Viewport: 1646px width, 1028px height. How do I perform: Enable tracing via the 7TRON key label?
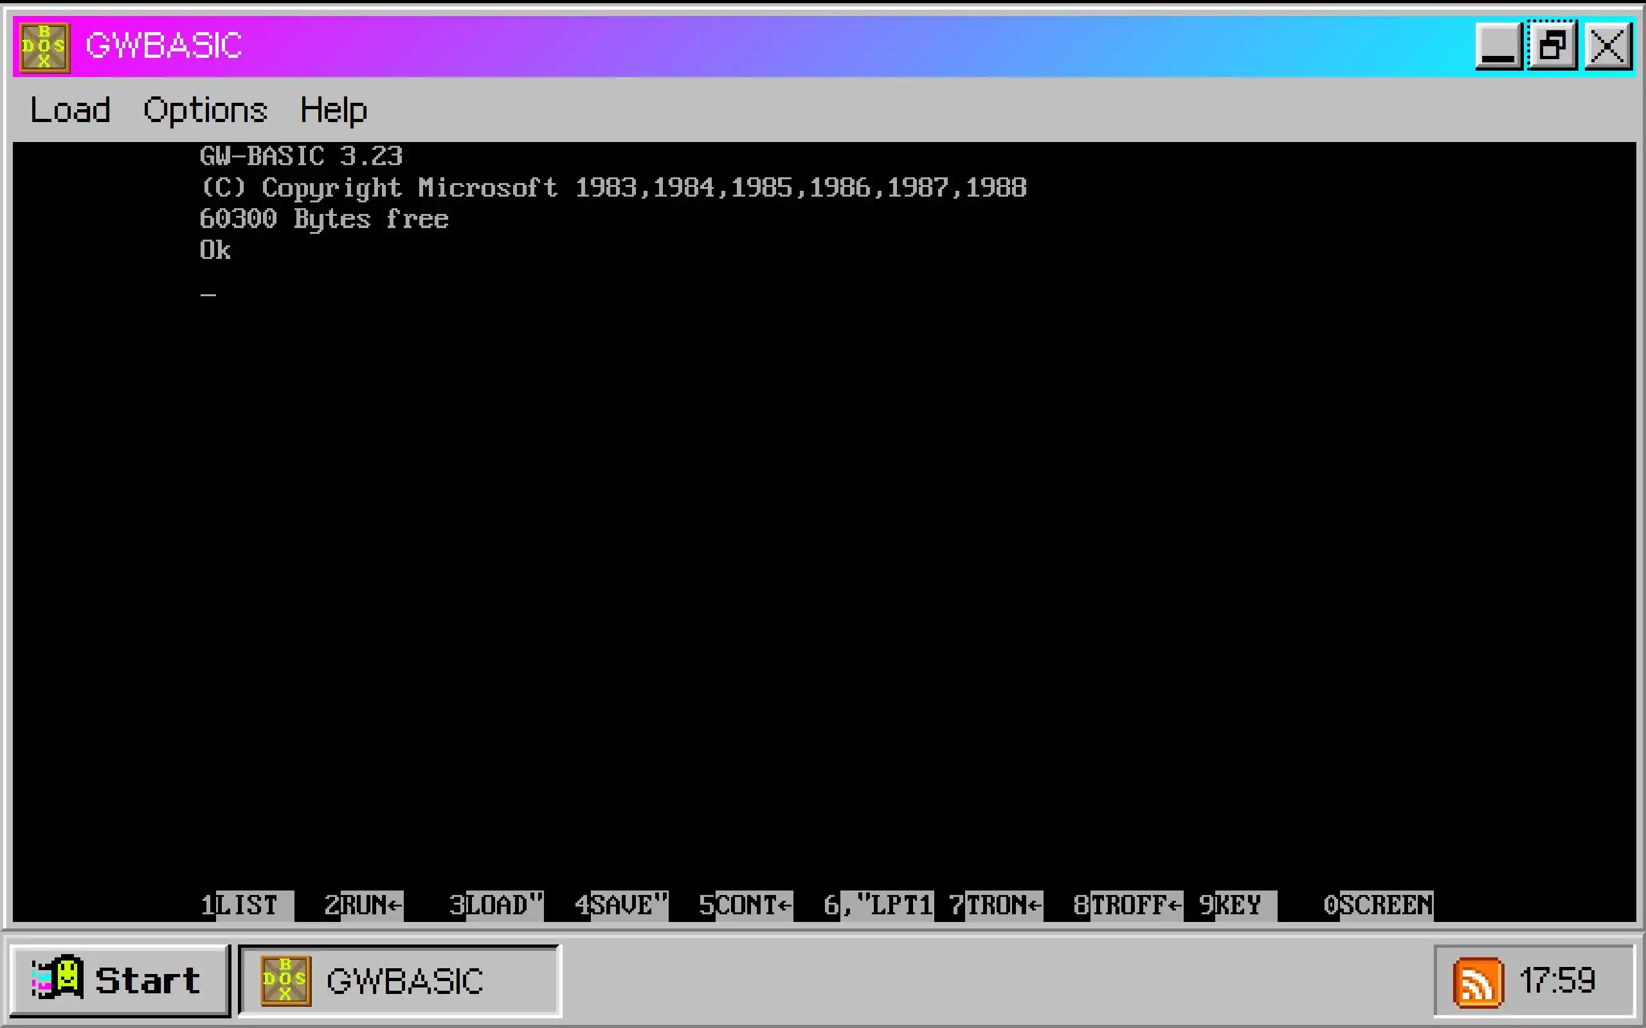[996, 906]
